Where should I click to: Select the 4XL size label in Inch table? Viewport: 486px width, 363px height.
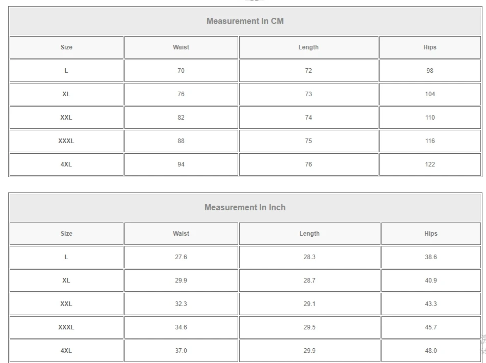[66, 351]
